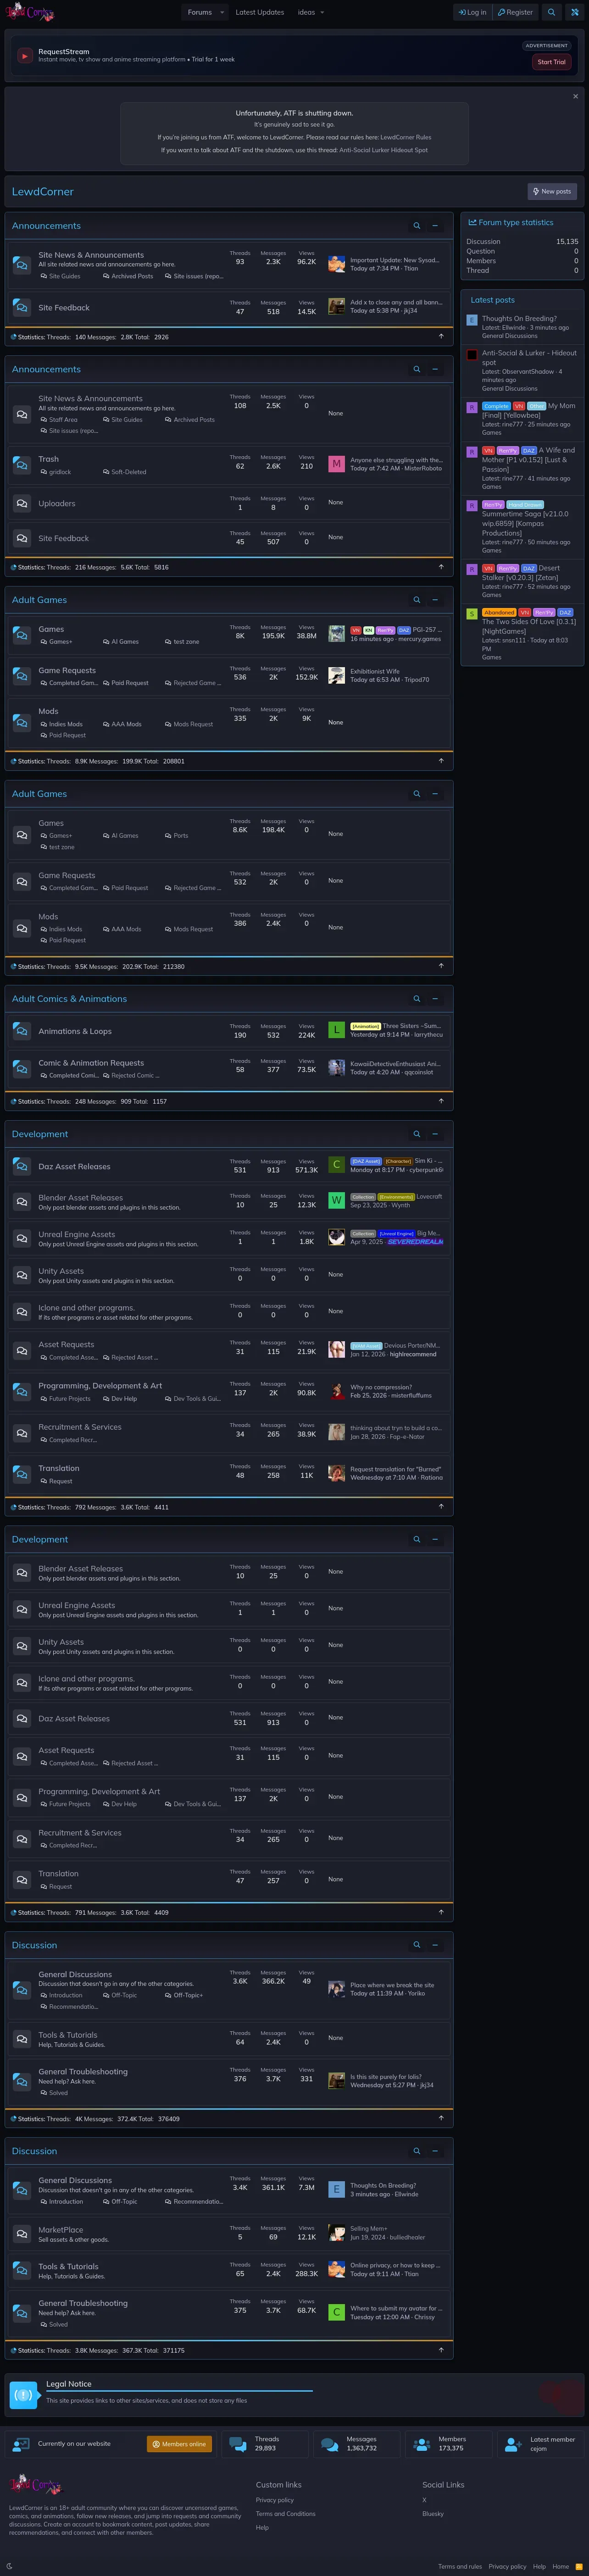Click the Comic & Animation Requests forum icon
Image resolution: width=589 pixels, height=2576 pixels.
pos(21,1068)
